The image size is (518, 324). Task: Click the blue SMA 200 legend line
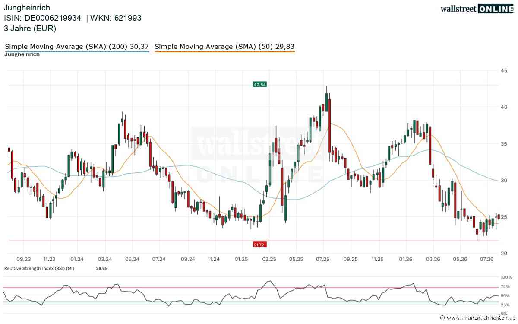77,51
